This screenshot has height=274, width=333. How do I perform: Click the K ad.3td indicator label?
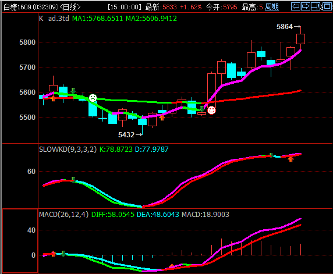(54, 19)
